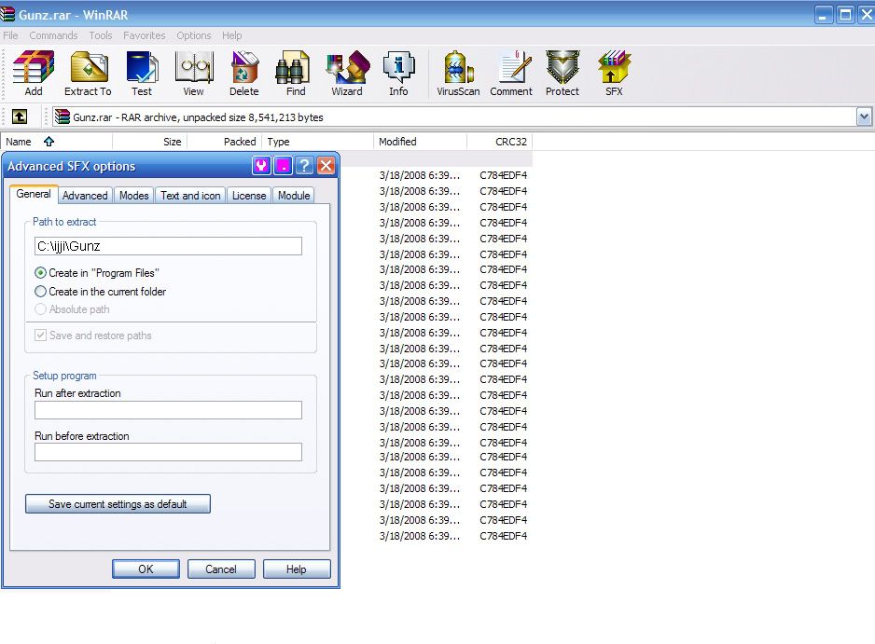The image size is (875, 644).
Task: Run the Test archive tool
Action: pyautogui.click(x=142, y=74)
